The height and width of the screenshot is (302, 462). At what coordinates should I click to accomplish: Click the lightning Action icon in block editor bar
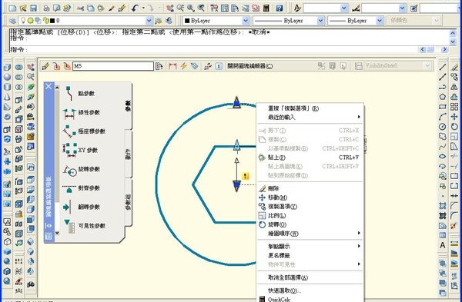[x=183, y=66]
